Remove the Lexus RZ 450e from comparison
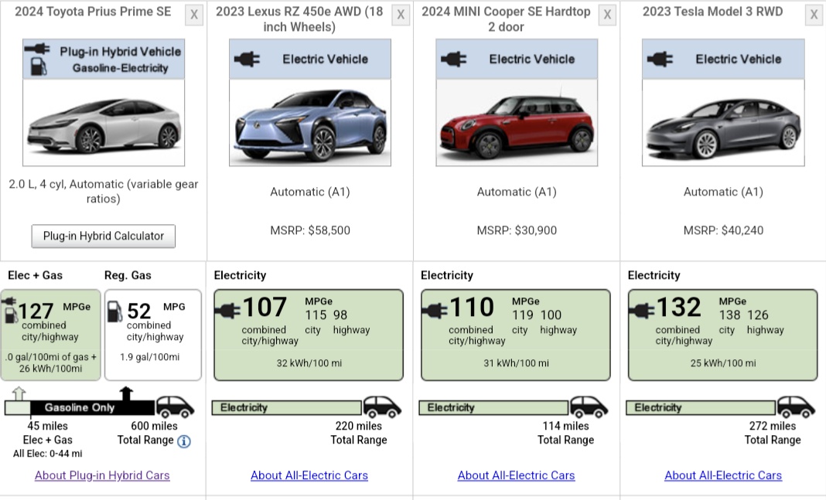Image resolution: width=826 pixels, height=500 pixels. click(x=401, y=15)
